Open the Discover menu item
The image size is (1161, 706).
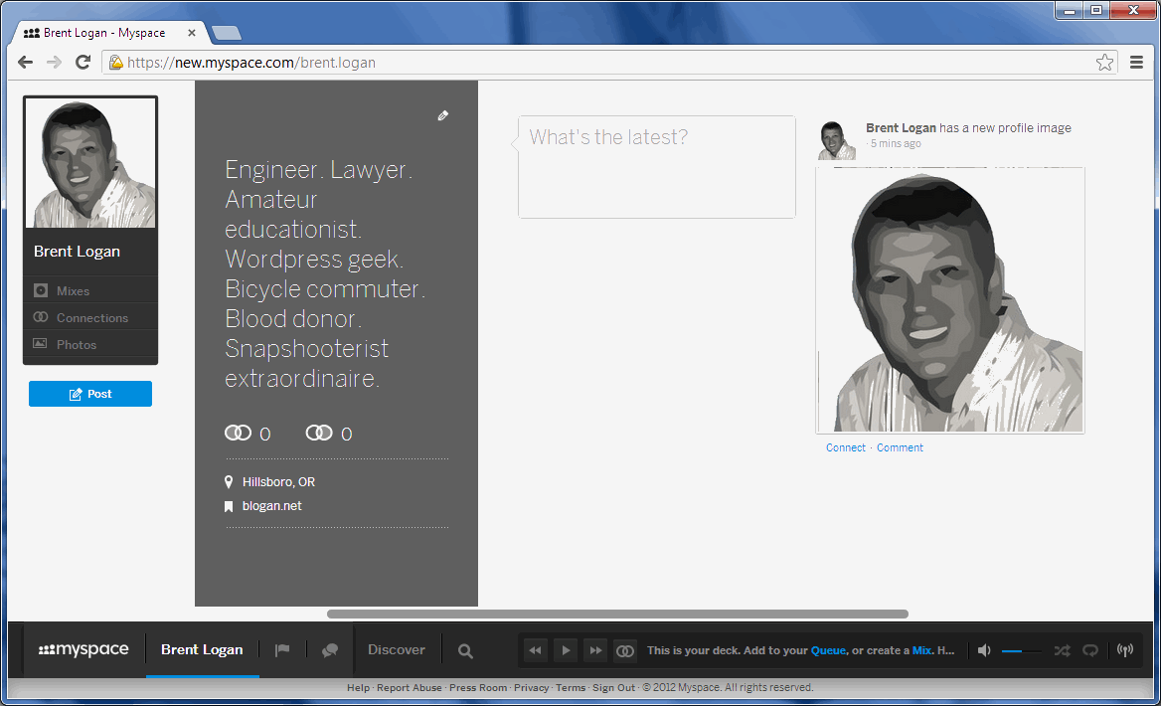pyautogui.click(x=397, y=649)
